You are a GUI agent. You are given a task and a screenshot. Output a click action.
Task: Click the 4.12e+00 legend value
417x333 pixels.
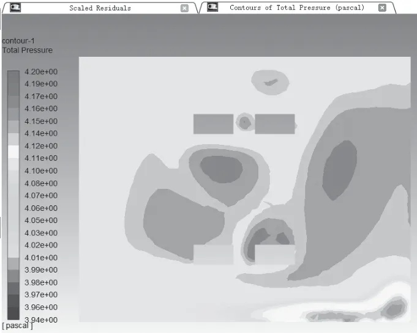tap(41, 146)
